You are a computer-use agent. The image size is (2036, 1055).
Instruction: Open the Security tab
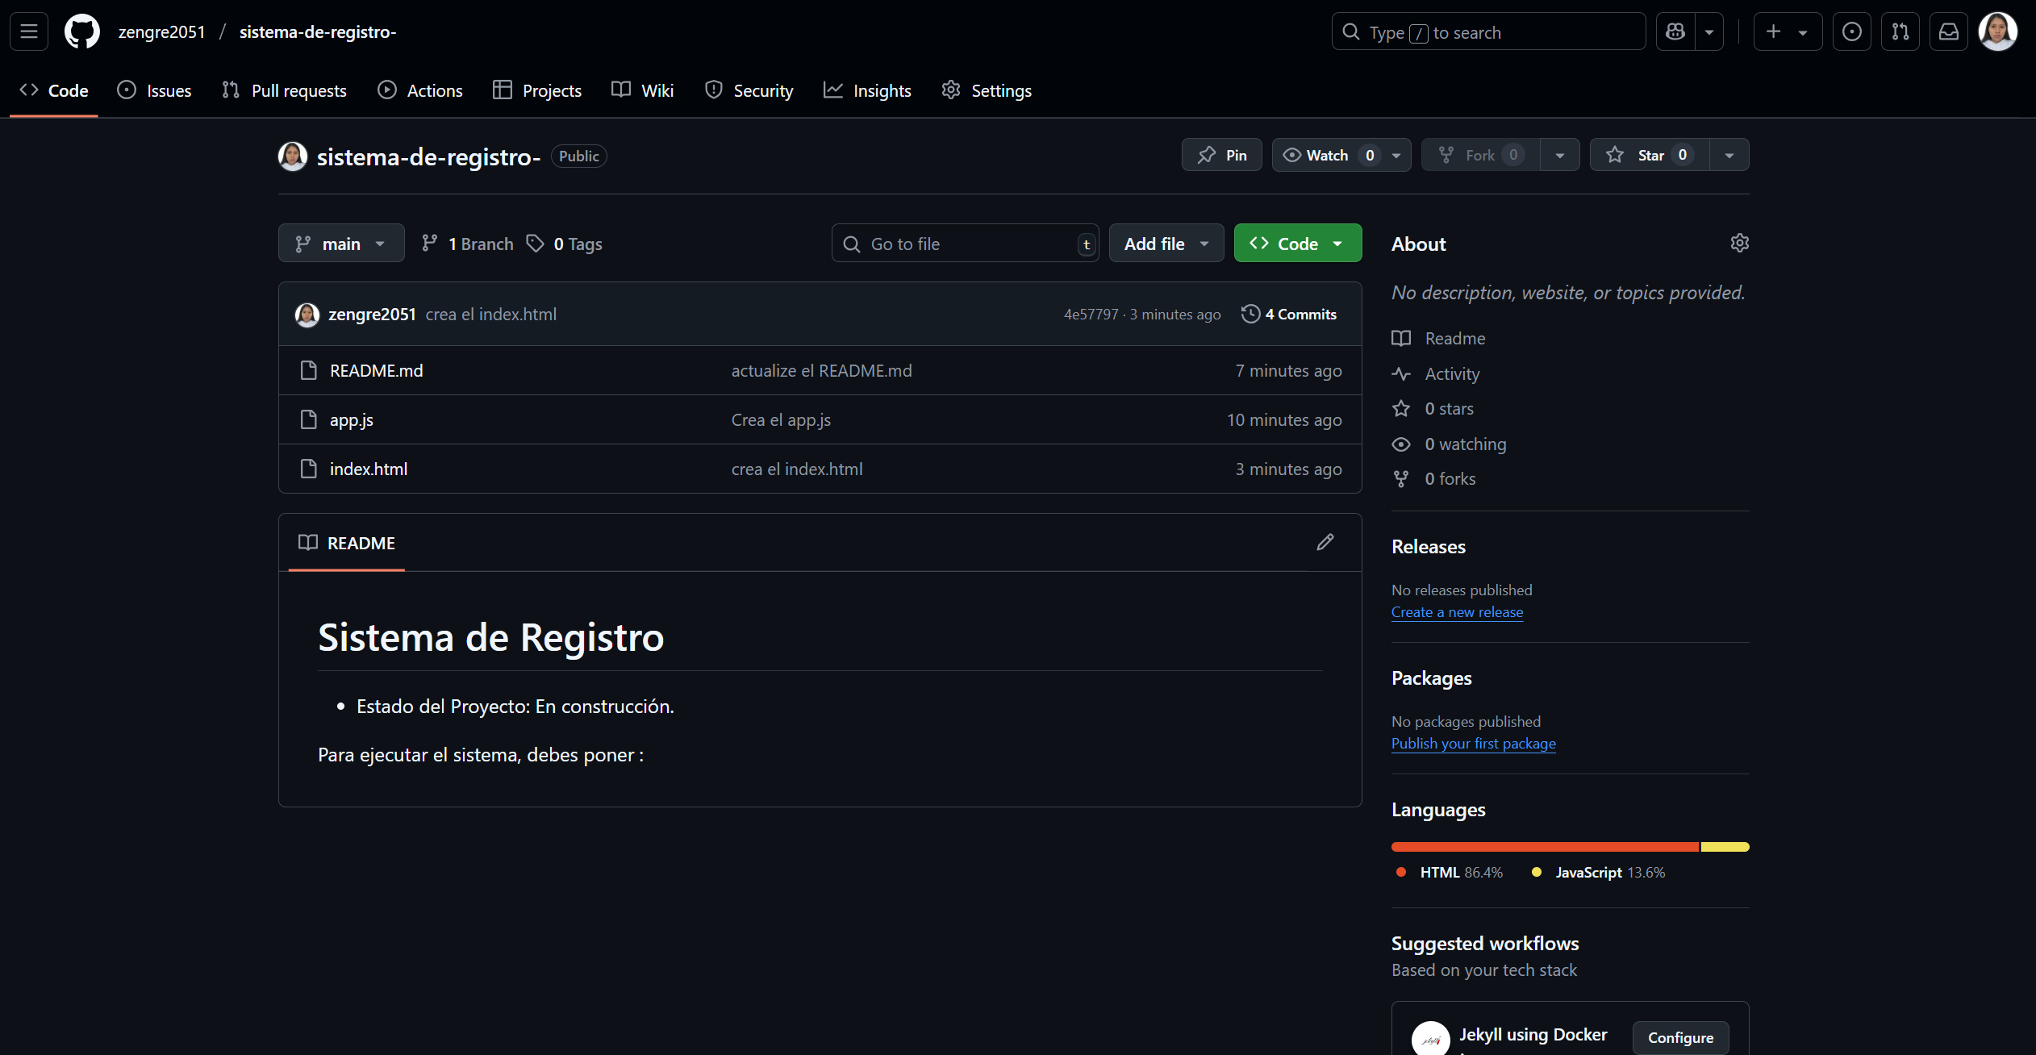[x=749, y=90]
